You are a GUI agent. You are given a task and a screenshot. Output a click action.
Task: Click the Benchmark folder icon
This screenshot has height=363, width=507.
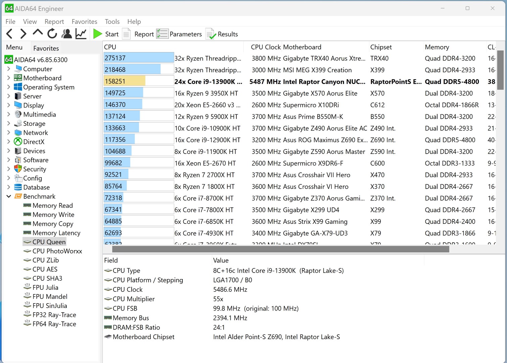[18, 196]
